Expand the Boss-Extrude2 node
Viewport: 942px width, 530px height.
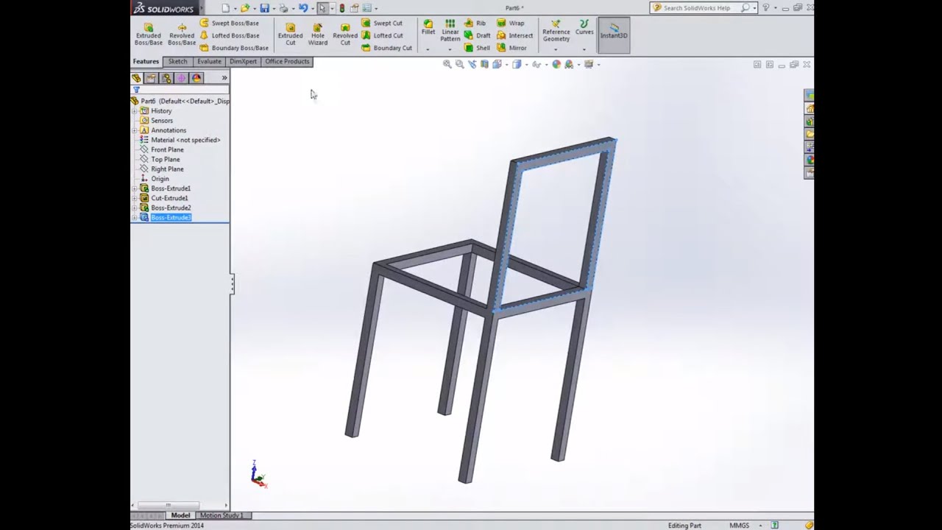(135, 208)
